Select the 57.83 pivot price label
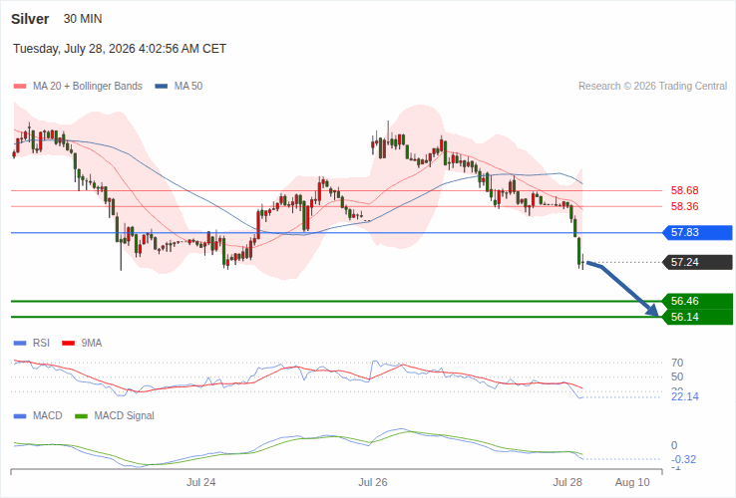 tap(697, 233)
